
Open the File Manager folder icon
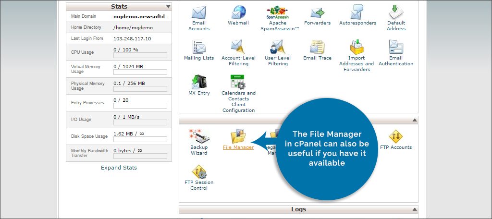click(x=238, y=136)
